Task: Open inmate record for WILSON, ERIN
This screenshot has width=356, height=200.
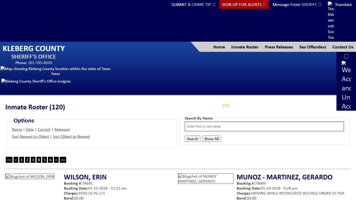Action: (x=85, y=177)
